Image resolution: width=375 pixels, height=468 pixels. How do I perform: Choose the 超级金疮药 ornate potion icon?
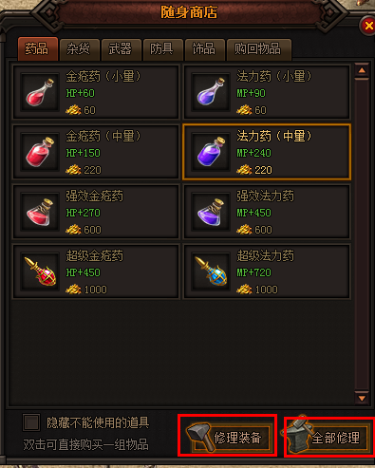40,271
